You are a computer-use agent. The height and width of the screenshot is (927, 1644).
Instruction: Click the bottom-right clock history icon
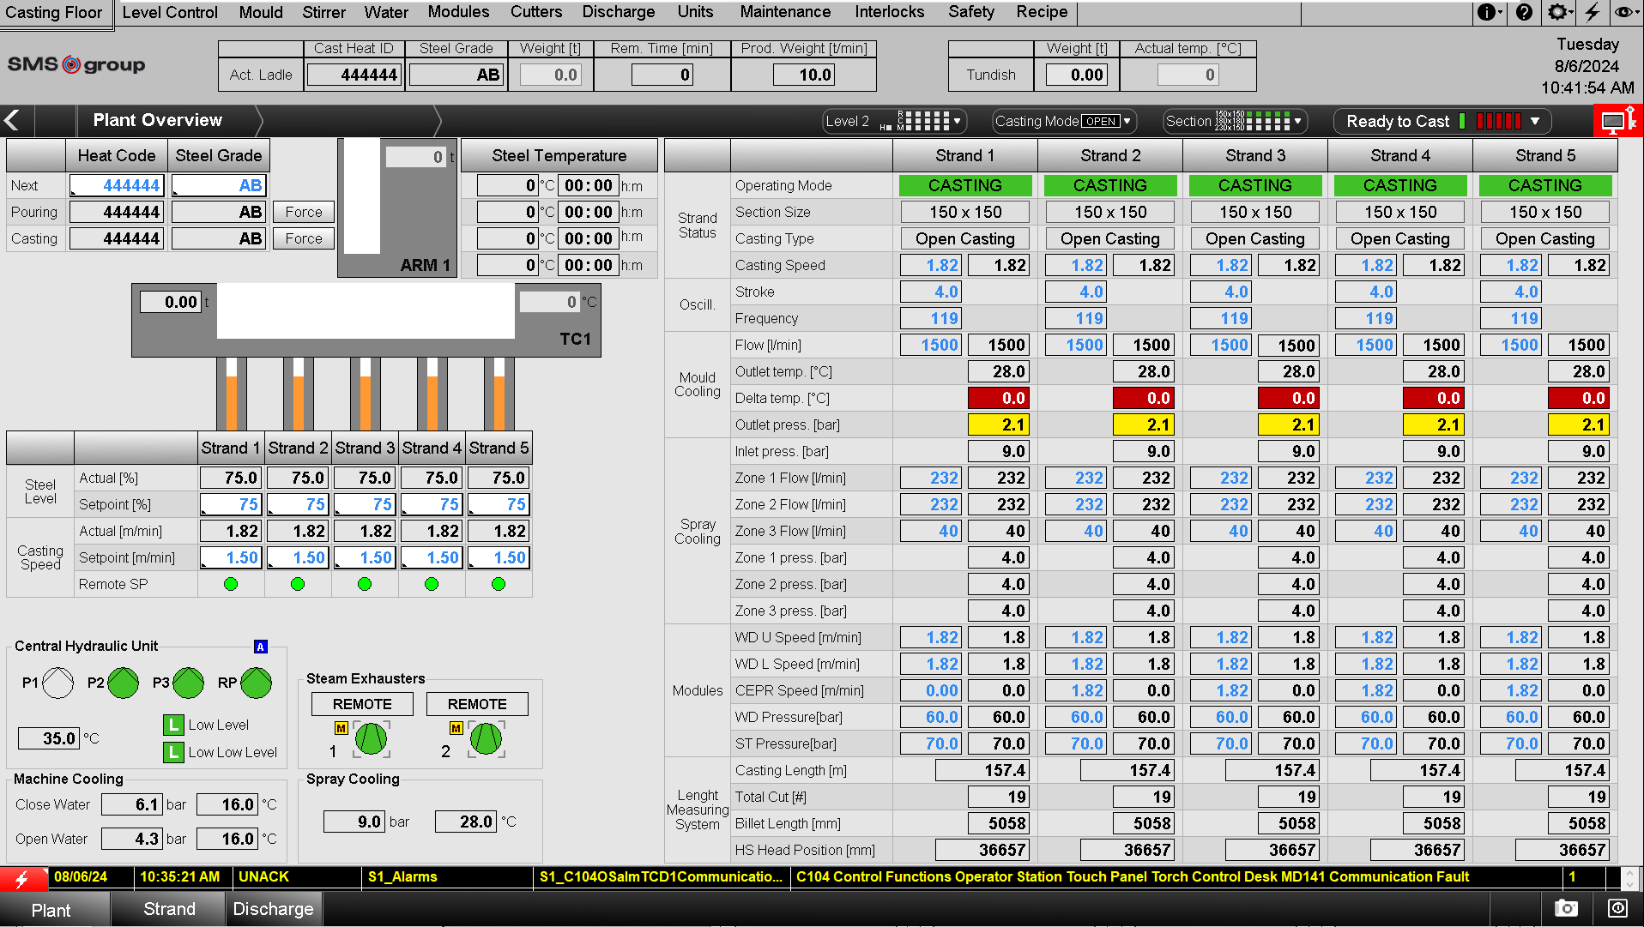[x=1617, y=908]
